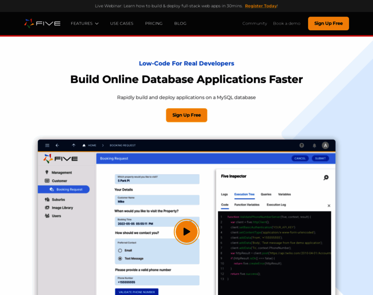
Task: Click the Users sidebar icon
Action: (x=47, y=216)
